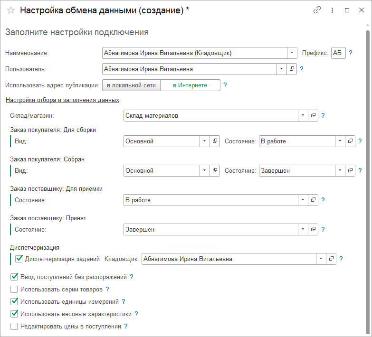Show help for the Префикс field
This screenshot has width=372, height=337.
(351, 53)
